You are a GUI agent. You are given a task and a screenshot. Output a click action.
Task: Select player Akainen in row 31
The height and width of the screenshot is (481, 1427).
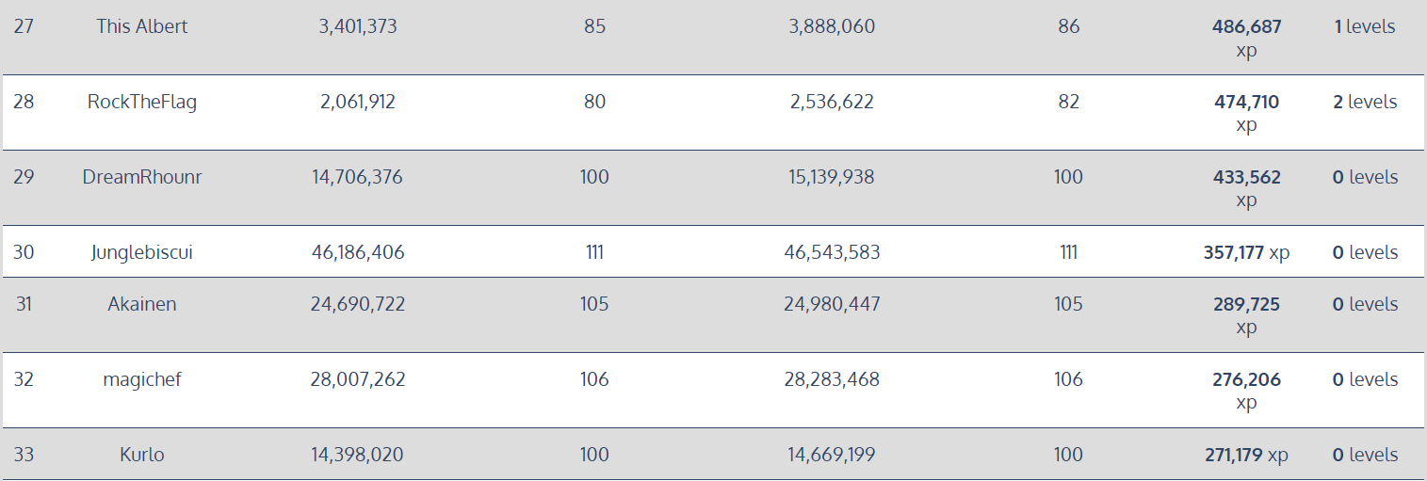point(142,304)
